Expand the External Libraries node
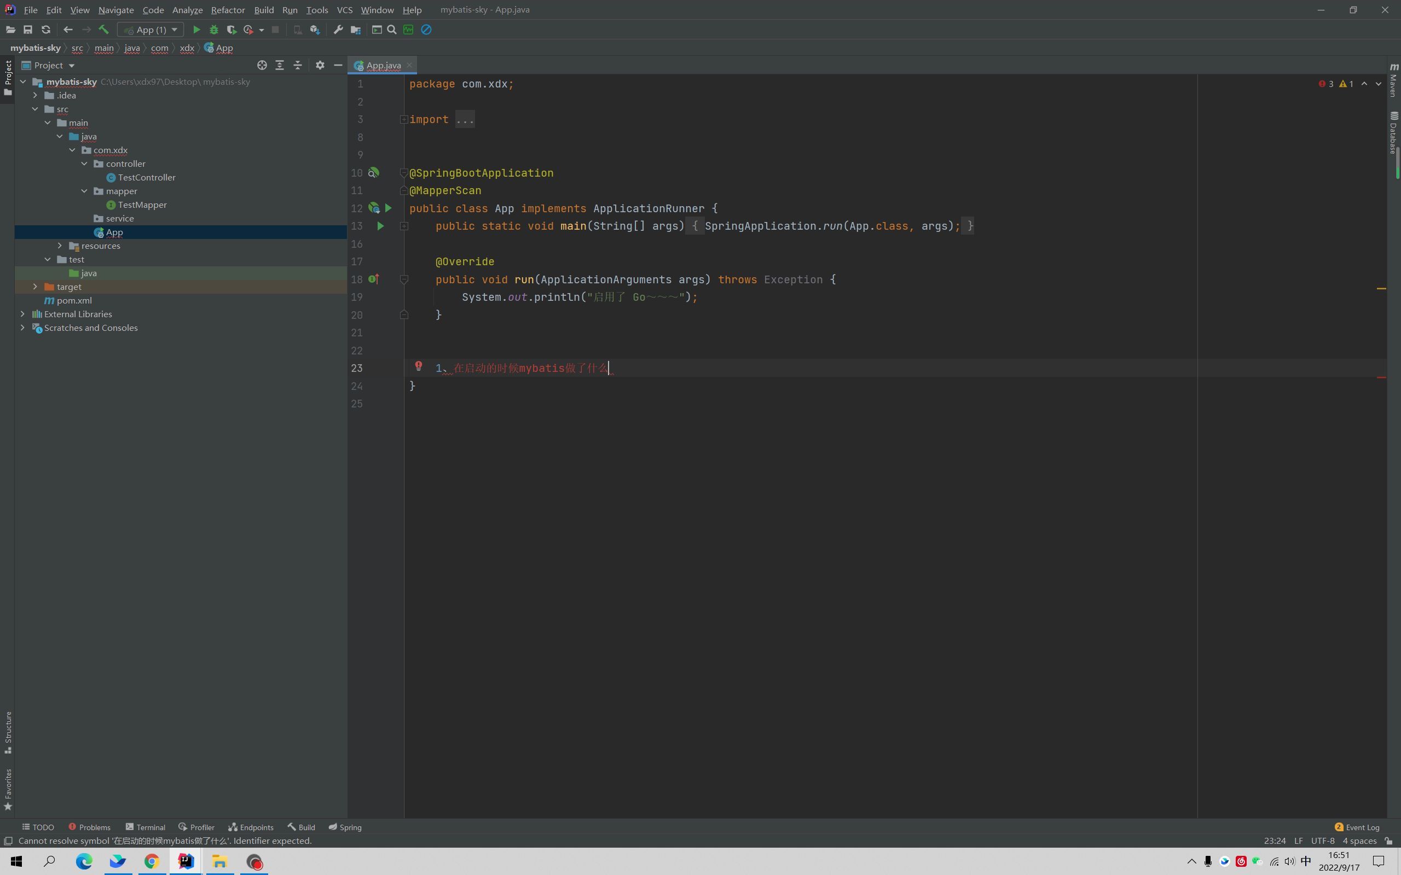Viewport: 1401px width, 875px height. (x=22, y=313)
